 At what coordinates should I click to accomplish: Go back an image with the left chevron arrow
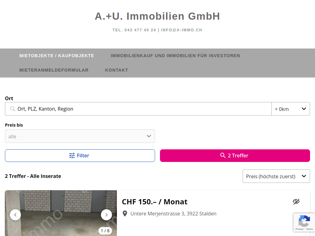(15, 215)
